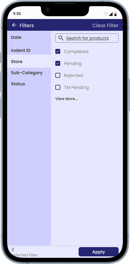
Task: Tap the back arrow icon
Action: coord(14,25)
